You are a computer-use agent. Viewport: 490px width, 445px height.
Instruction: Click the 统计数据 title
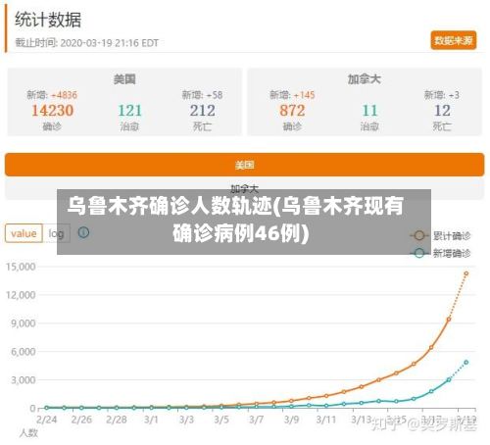tap(48, 20)
